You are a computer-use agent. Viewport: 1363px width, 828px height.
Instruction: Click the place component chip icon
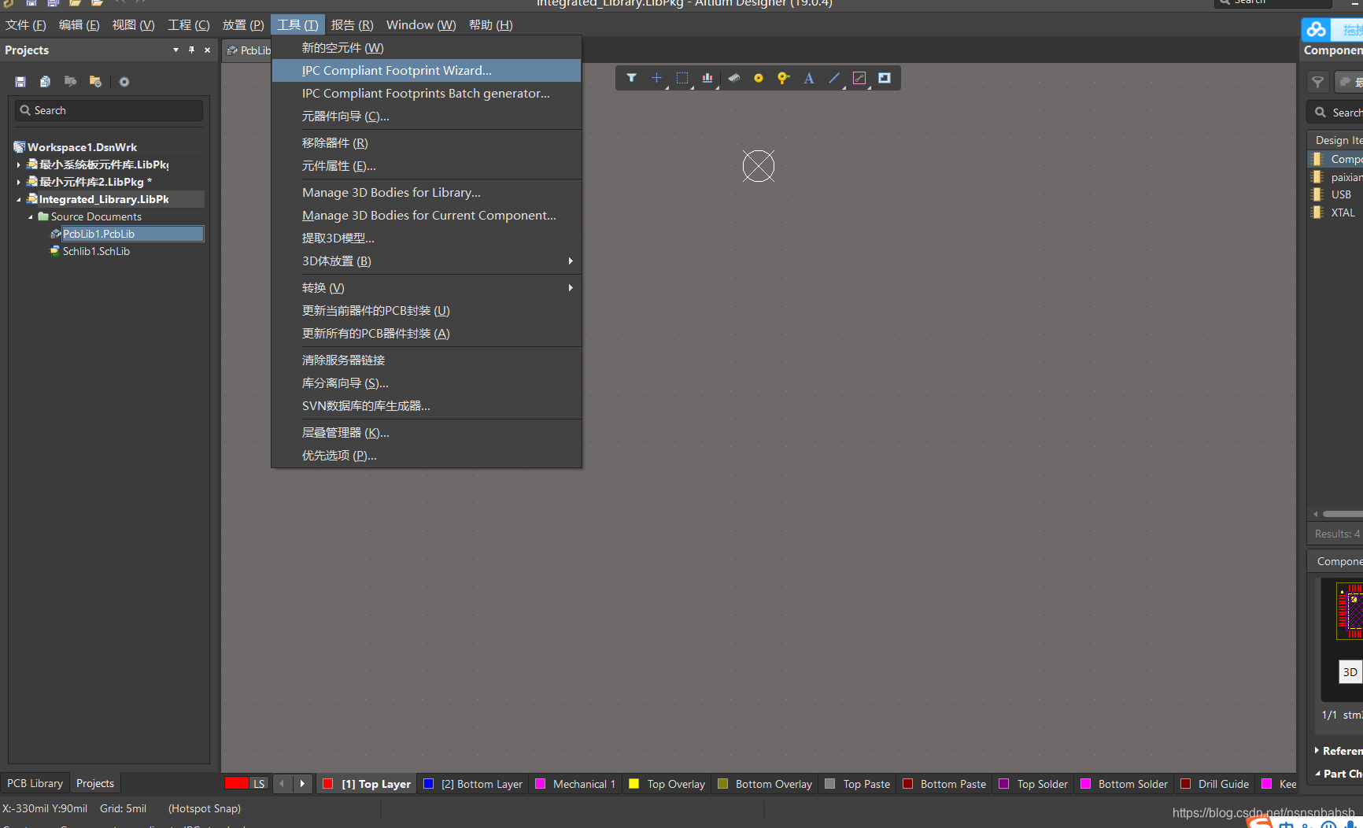point(733,78)
